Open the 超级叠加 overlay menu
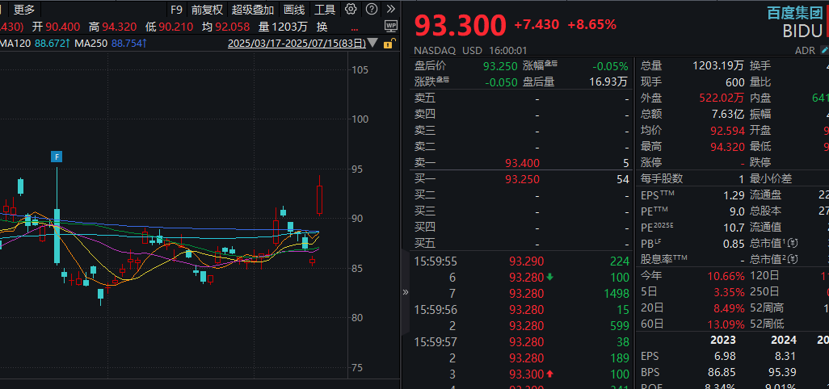The height and width of the screenshot is (389, 829). [x=253, y=9]
